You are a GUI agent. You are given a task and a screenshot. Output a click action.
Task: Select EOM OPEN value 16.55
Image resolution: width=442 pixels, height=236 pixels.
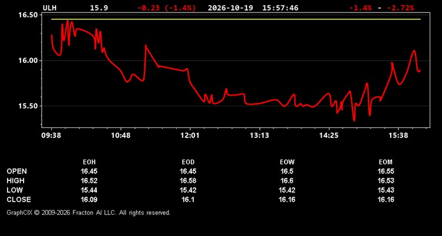[385, 171]
